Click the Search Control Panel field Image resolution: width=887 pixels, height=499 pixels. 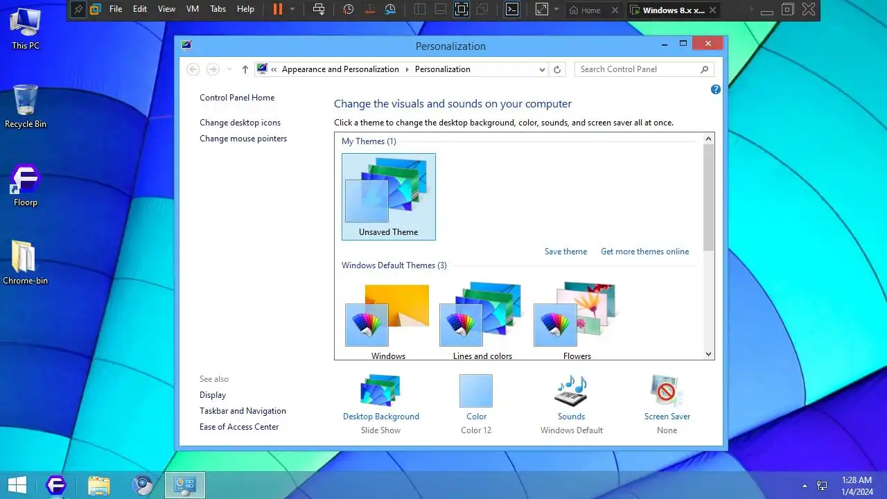click(x=644, y=69)
